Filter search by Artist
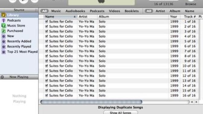 coord(160,11)
